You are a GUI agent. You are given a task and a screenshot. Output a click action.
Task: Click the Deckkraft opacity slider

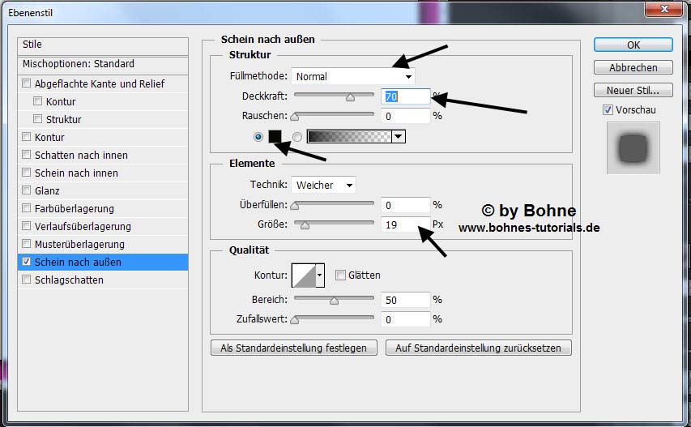pos(334,96)
